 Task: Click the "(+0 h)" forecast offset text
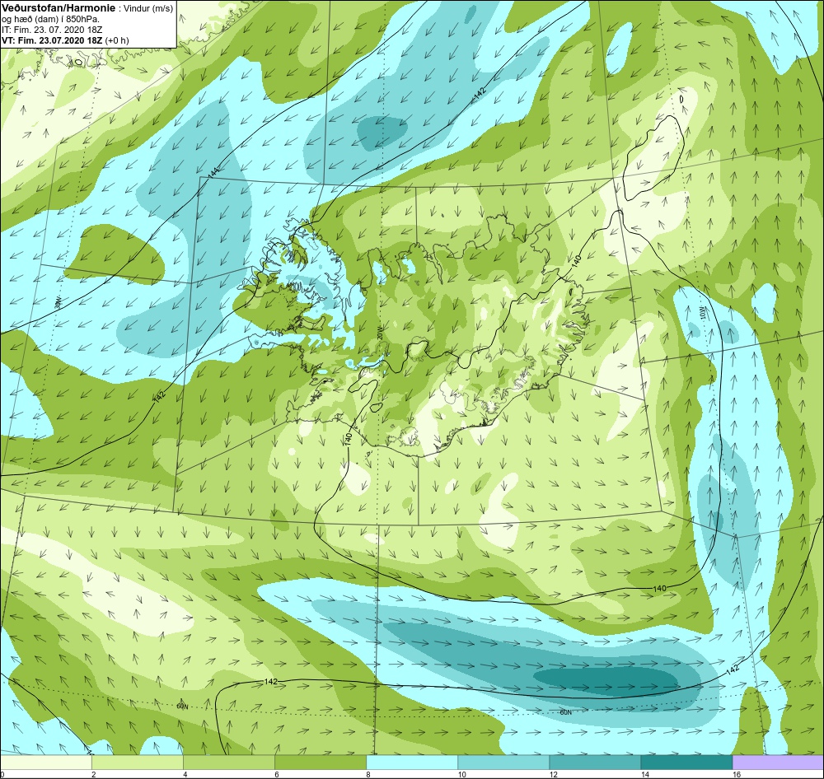[x=117, y=40]
